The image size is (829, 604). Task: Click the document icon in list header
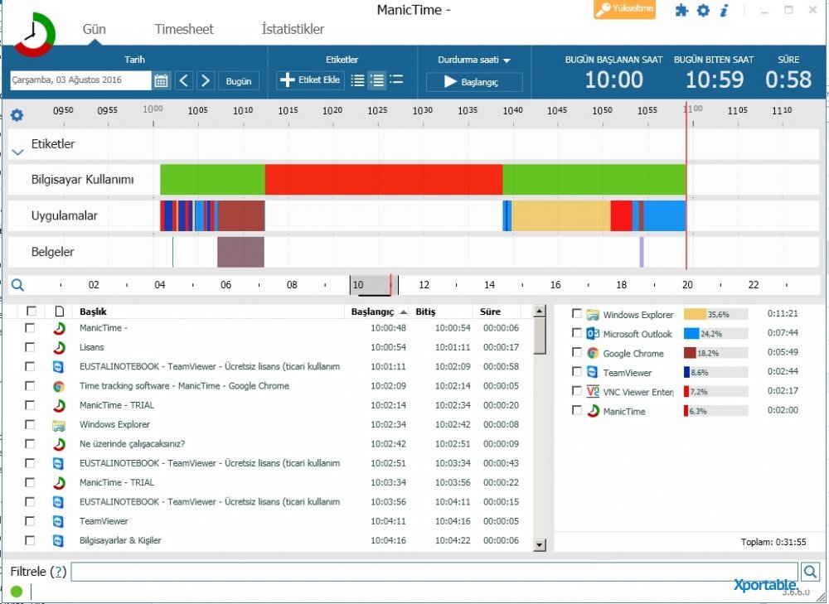click(59, 312)
